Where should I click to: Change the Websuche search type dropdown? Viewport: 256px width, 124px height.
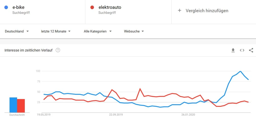[x=134, y=31]
